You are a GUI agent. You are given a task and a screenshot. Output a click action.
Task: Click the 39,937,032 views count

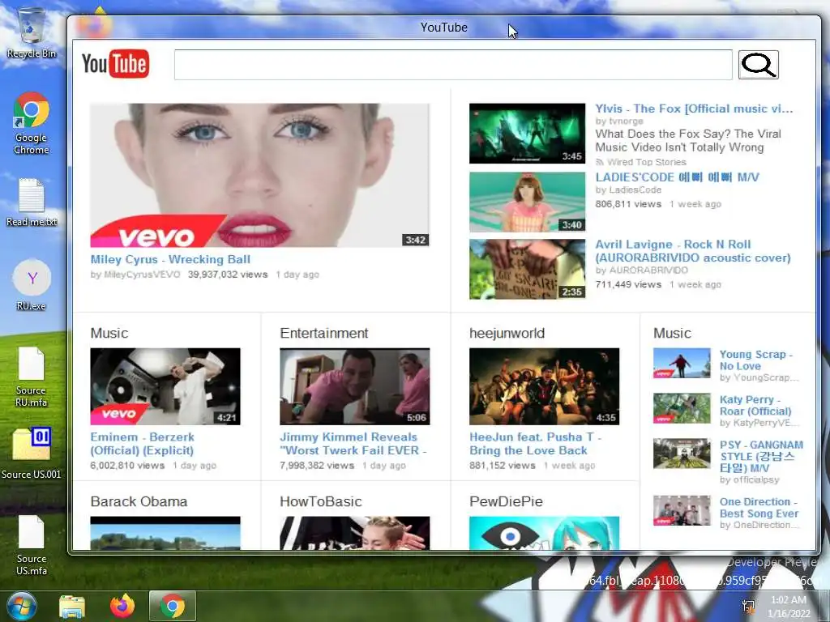pos(228,275)
